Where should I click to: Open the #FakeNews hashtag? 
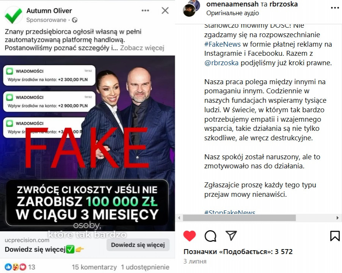(223, 44)
